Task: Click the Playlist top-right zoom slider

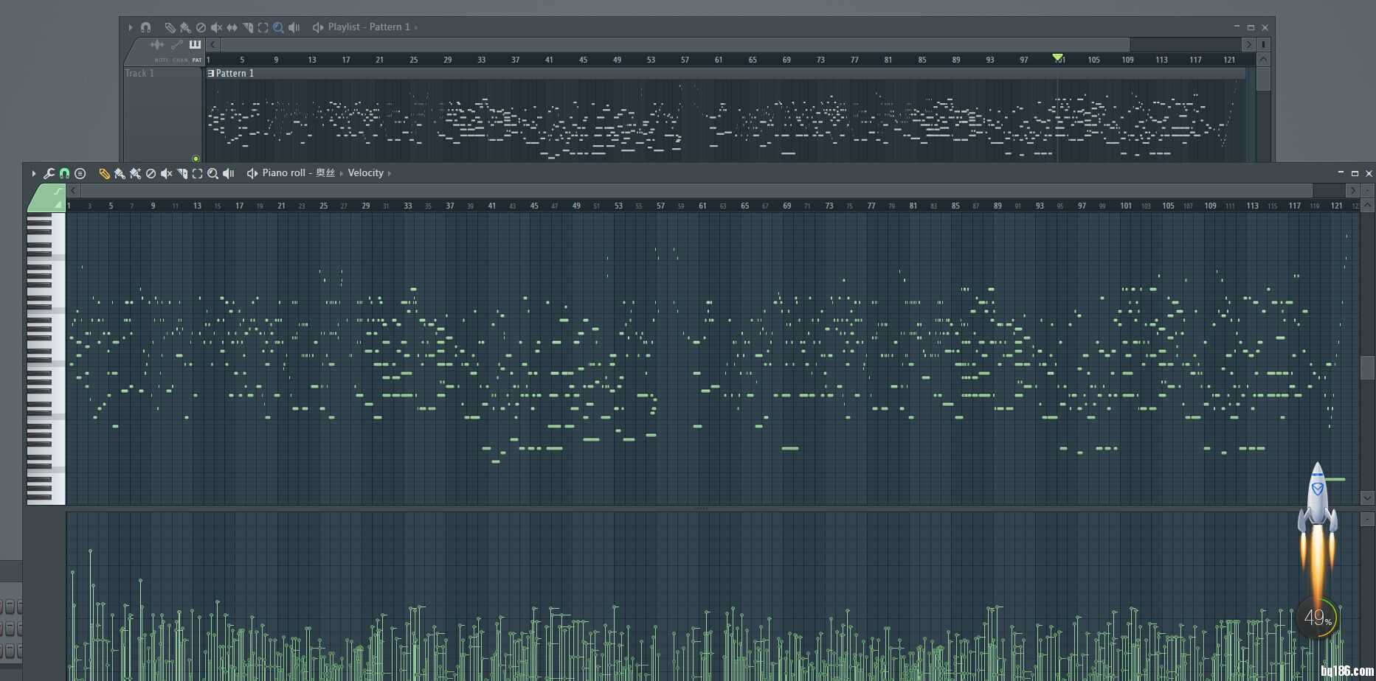Action: pyautogui.click(x=1263, y=44)
